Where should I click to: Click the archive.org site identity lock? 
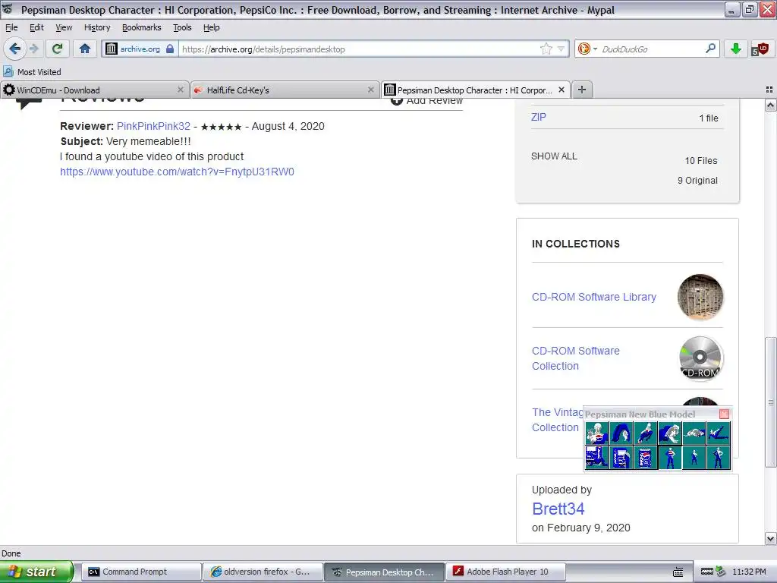click(x=170, y=49)
